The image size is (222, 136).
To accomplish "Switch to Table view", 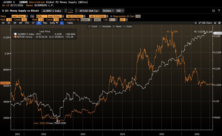I will (70, 23).
